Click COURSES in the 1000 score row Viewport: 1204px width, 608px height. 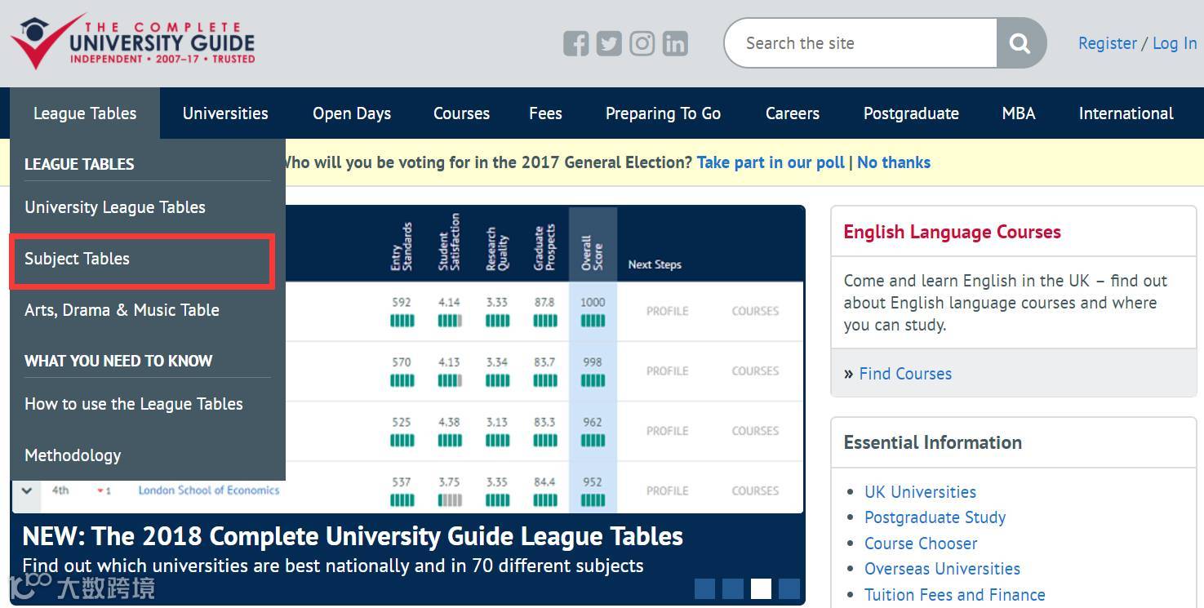(755, 311)
